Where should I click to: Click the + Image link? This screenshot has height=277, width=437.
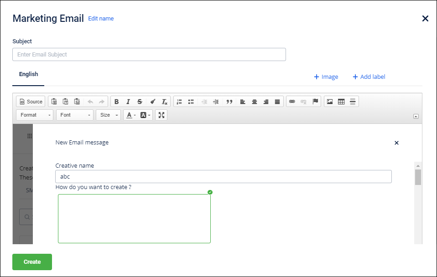click(326, 77)
